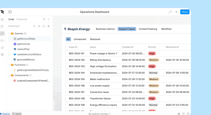Click the Share button
The height and width of the screenshot is (115, 211).
coord(185,12)
